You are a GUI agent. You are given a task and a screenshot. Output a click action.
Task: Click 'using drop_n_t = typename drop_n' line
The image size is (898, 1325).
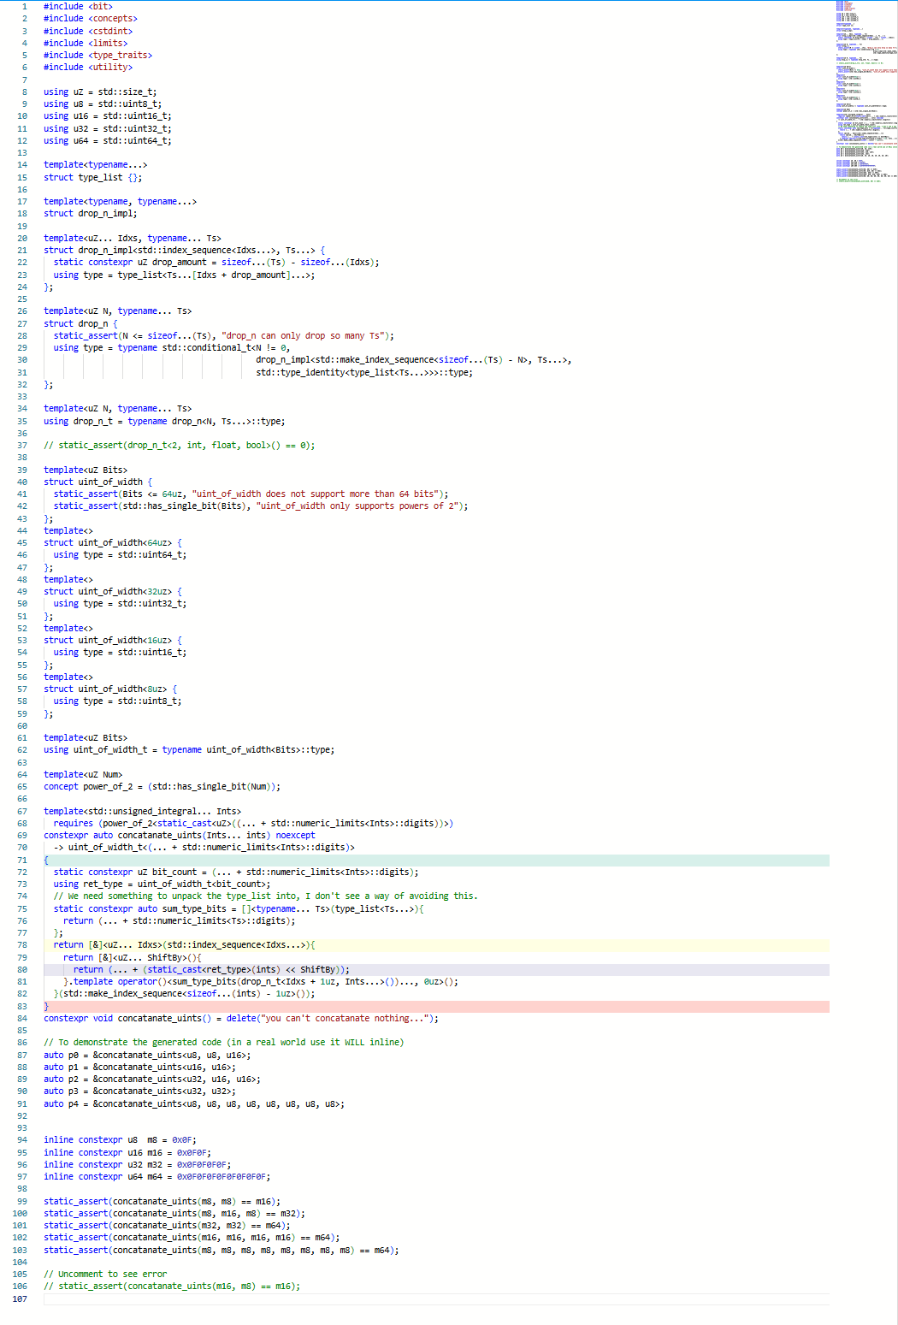click(x=164, y=422)
